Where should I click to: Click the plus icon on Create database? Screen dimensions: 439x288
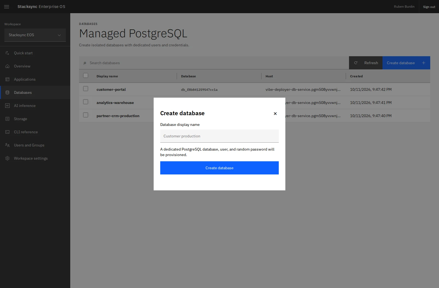click(x=424, y=63)
